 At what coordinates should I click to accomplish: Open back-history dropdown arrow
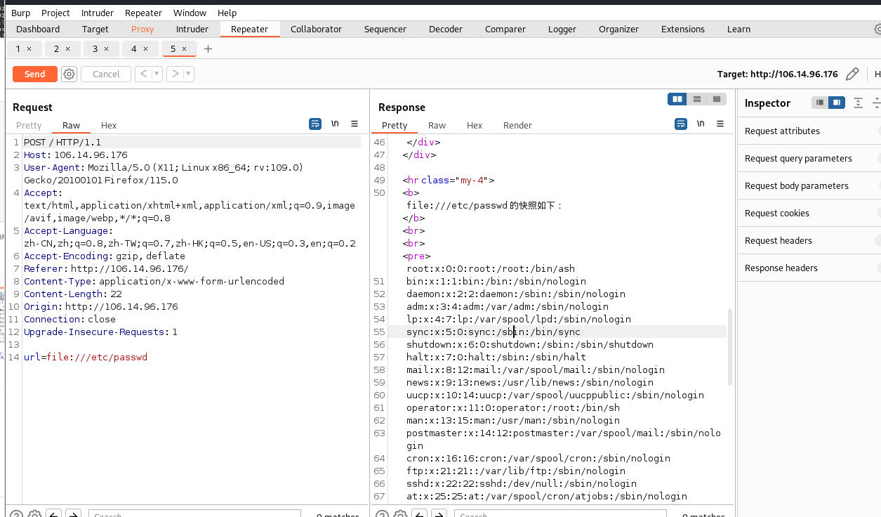click(x=157, y=74)
